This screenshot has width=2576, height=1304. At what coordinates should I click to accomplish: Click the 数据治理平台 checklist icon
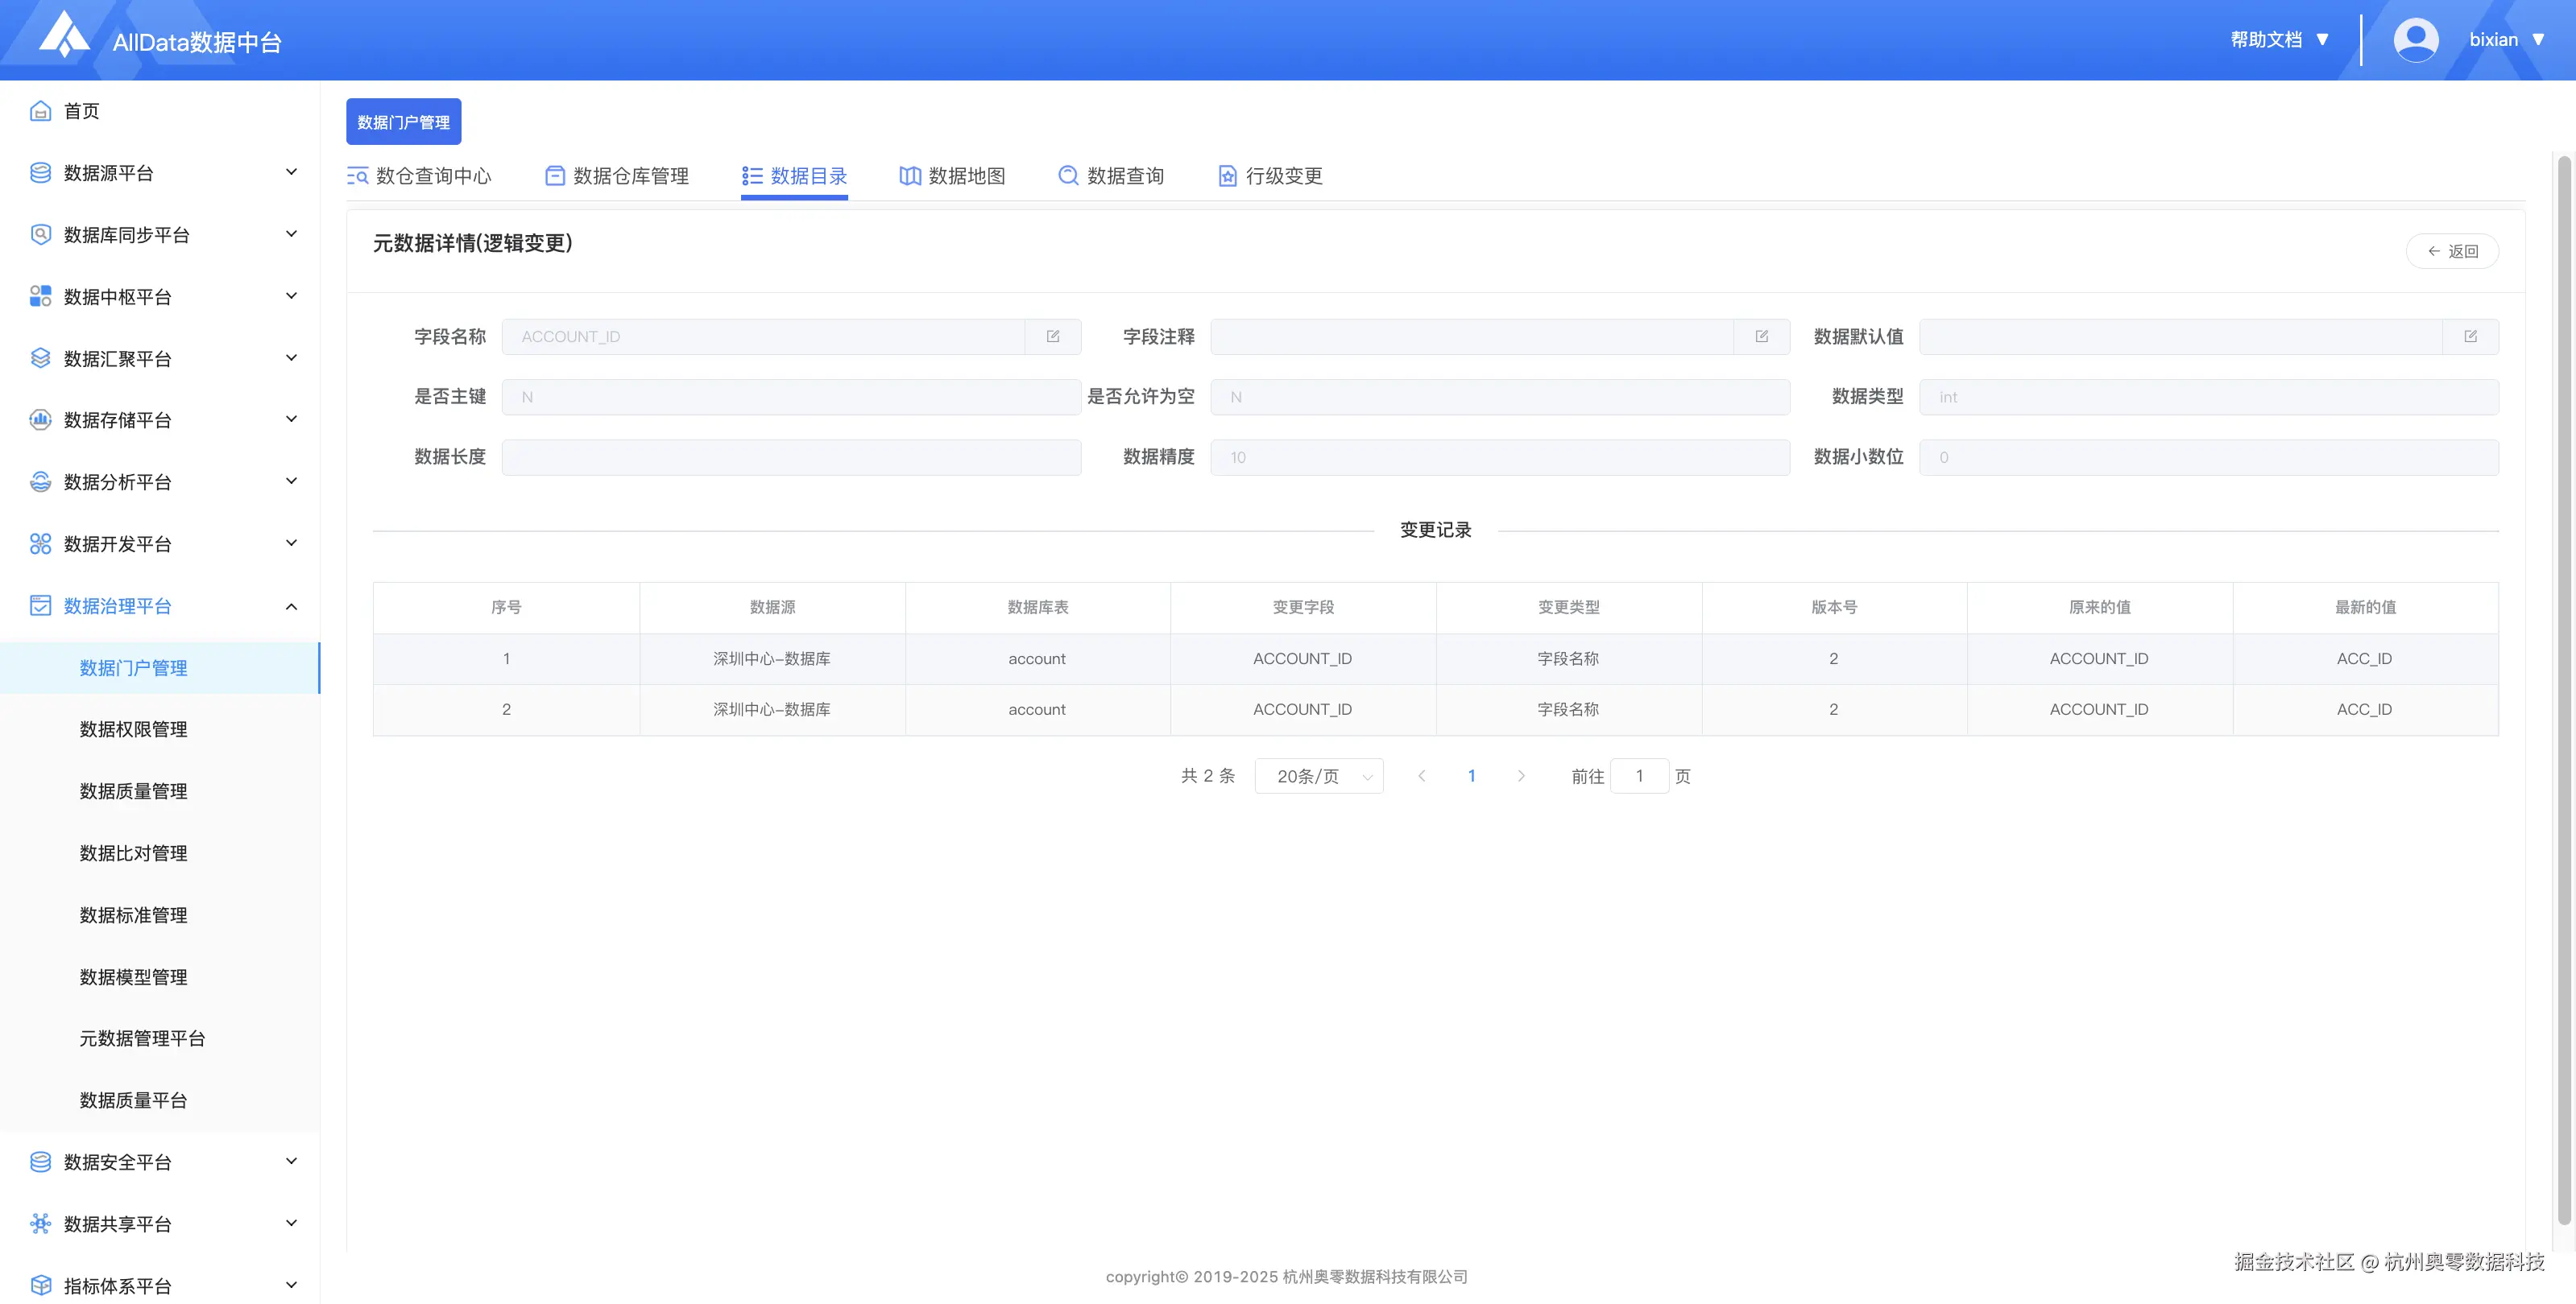(x=40, y=605)
